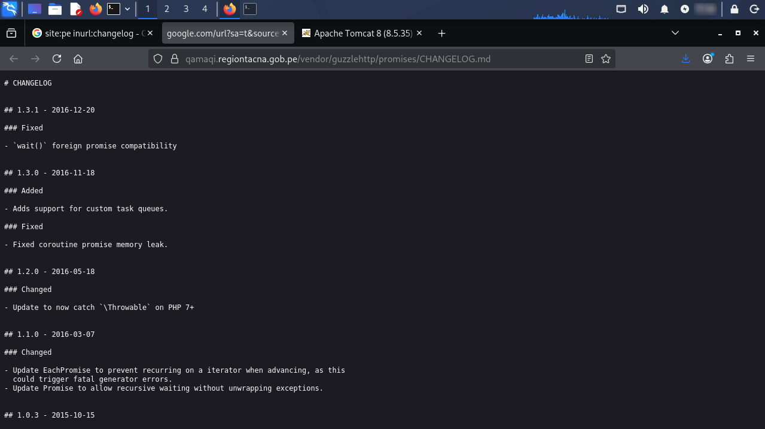
Task: Toggle reader view in the address bar
Action: coord(589,59)
